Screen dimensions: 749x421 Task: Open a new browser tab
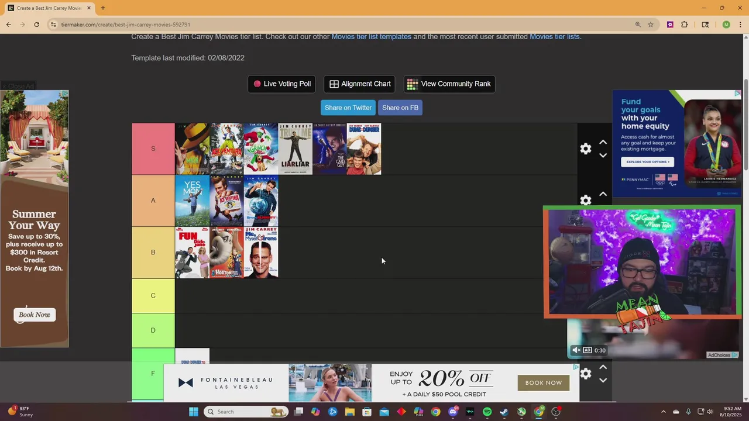pos(103,8)
